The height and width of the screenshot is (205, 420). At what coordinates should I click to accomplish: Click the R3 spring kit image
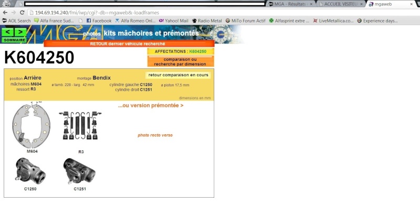pyautogui.click(x=80, y=125)
